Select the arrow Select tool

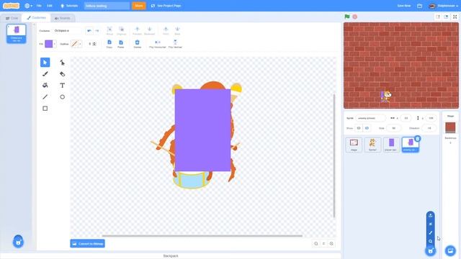(45, 63)
